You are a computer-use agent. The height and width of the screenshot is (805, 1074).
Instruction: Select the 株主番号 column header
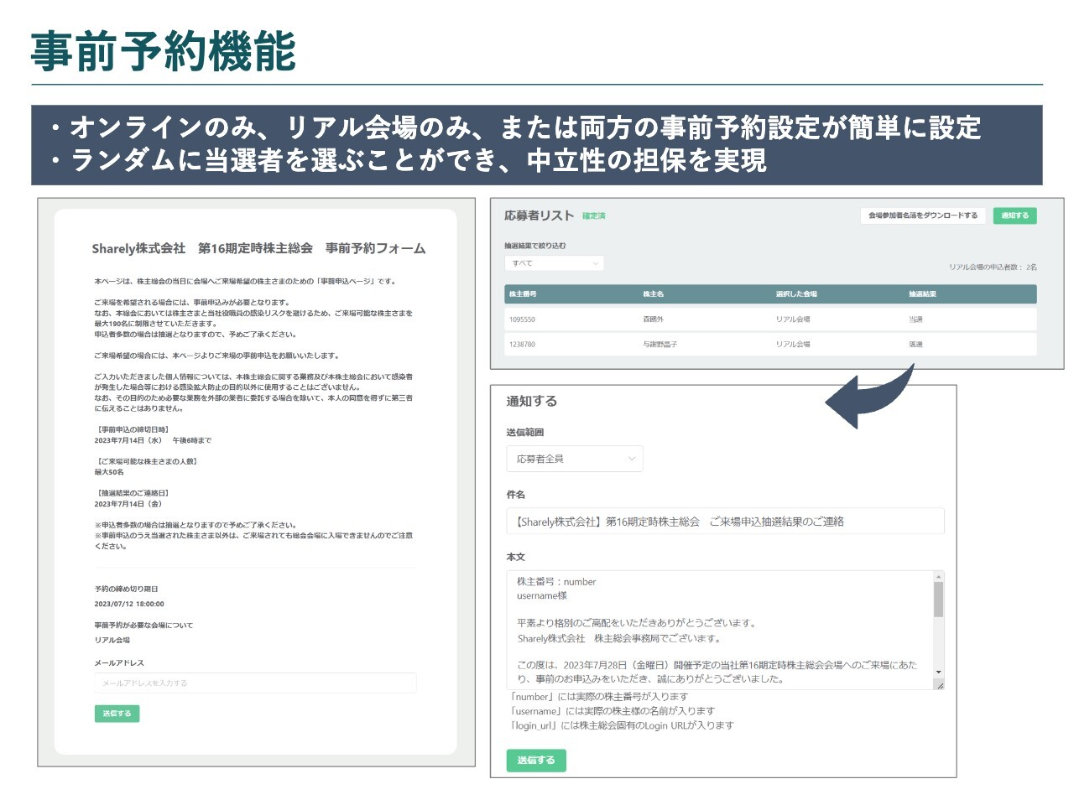click(x=523, y=294)
